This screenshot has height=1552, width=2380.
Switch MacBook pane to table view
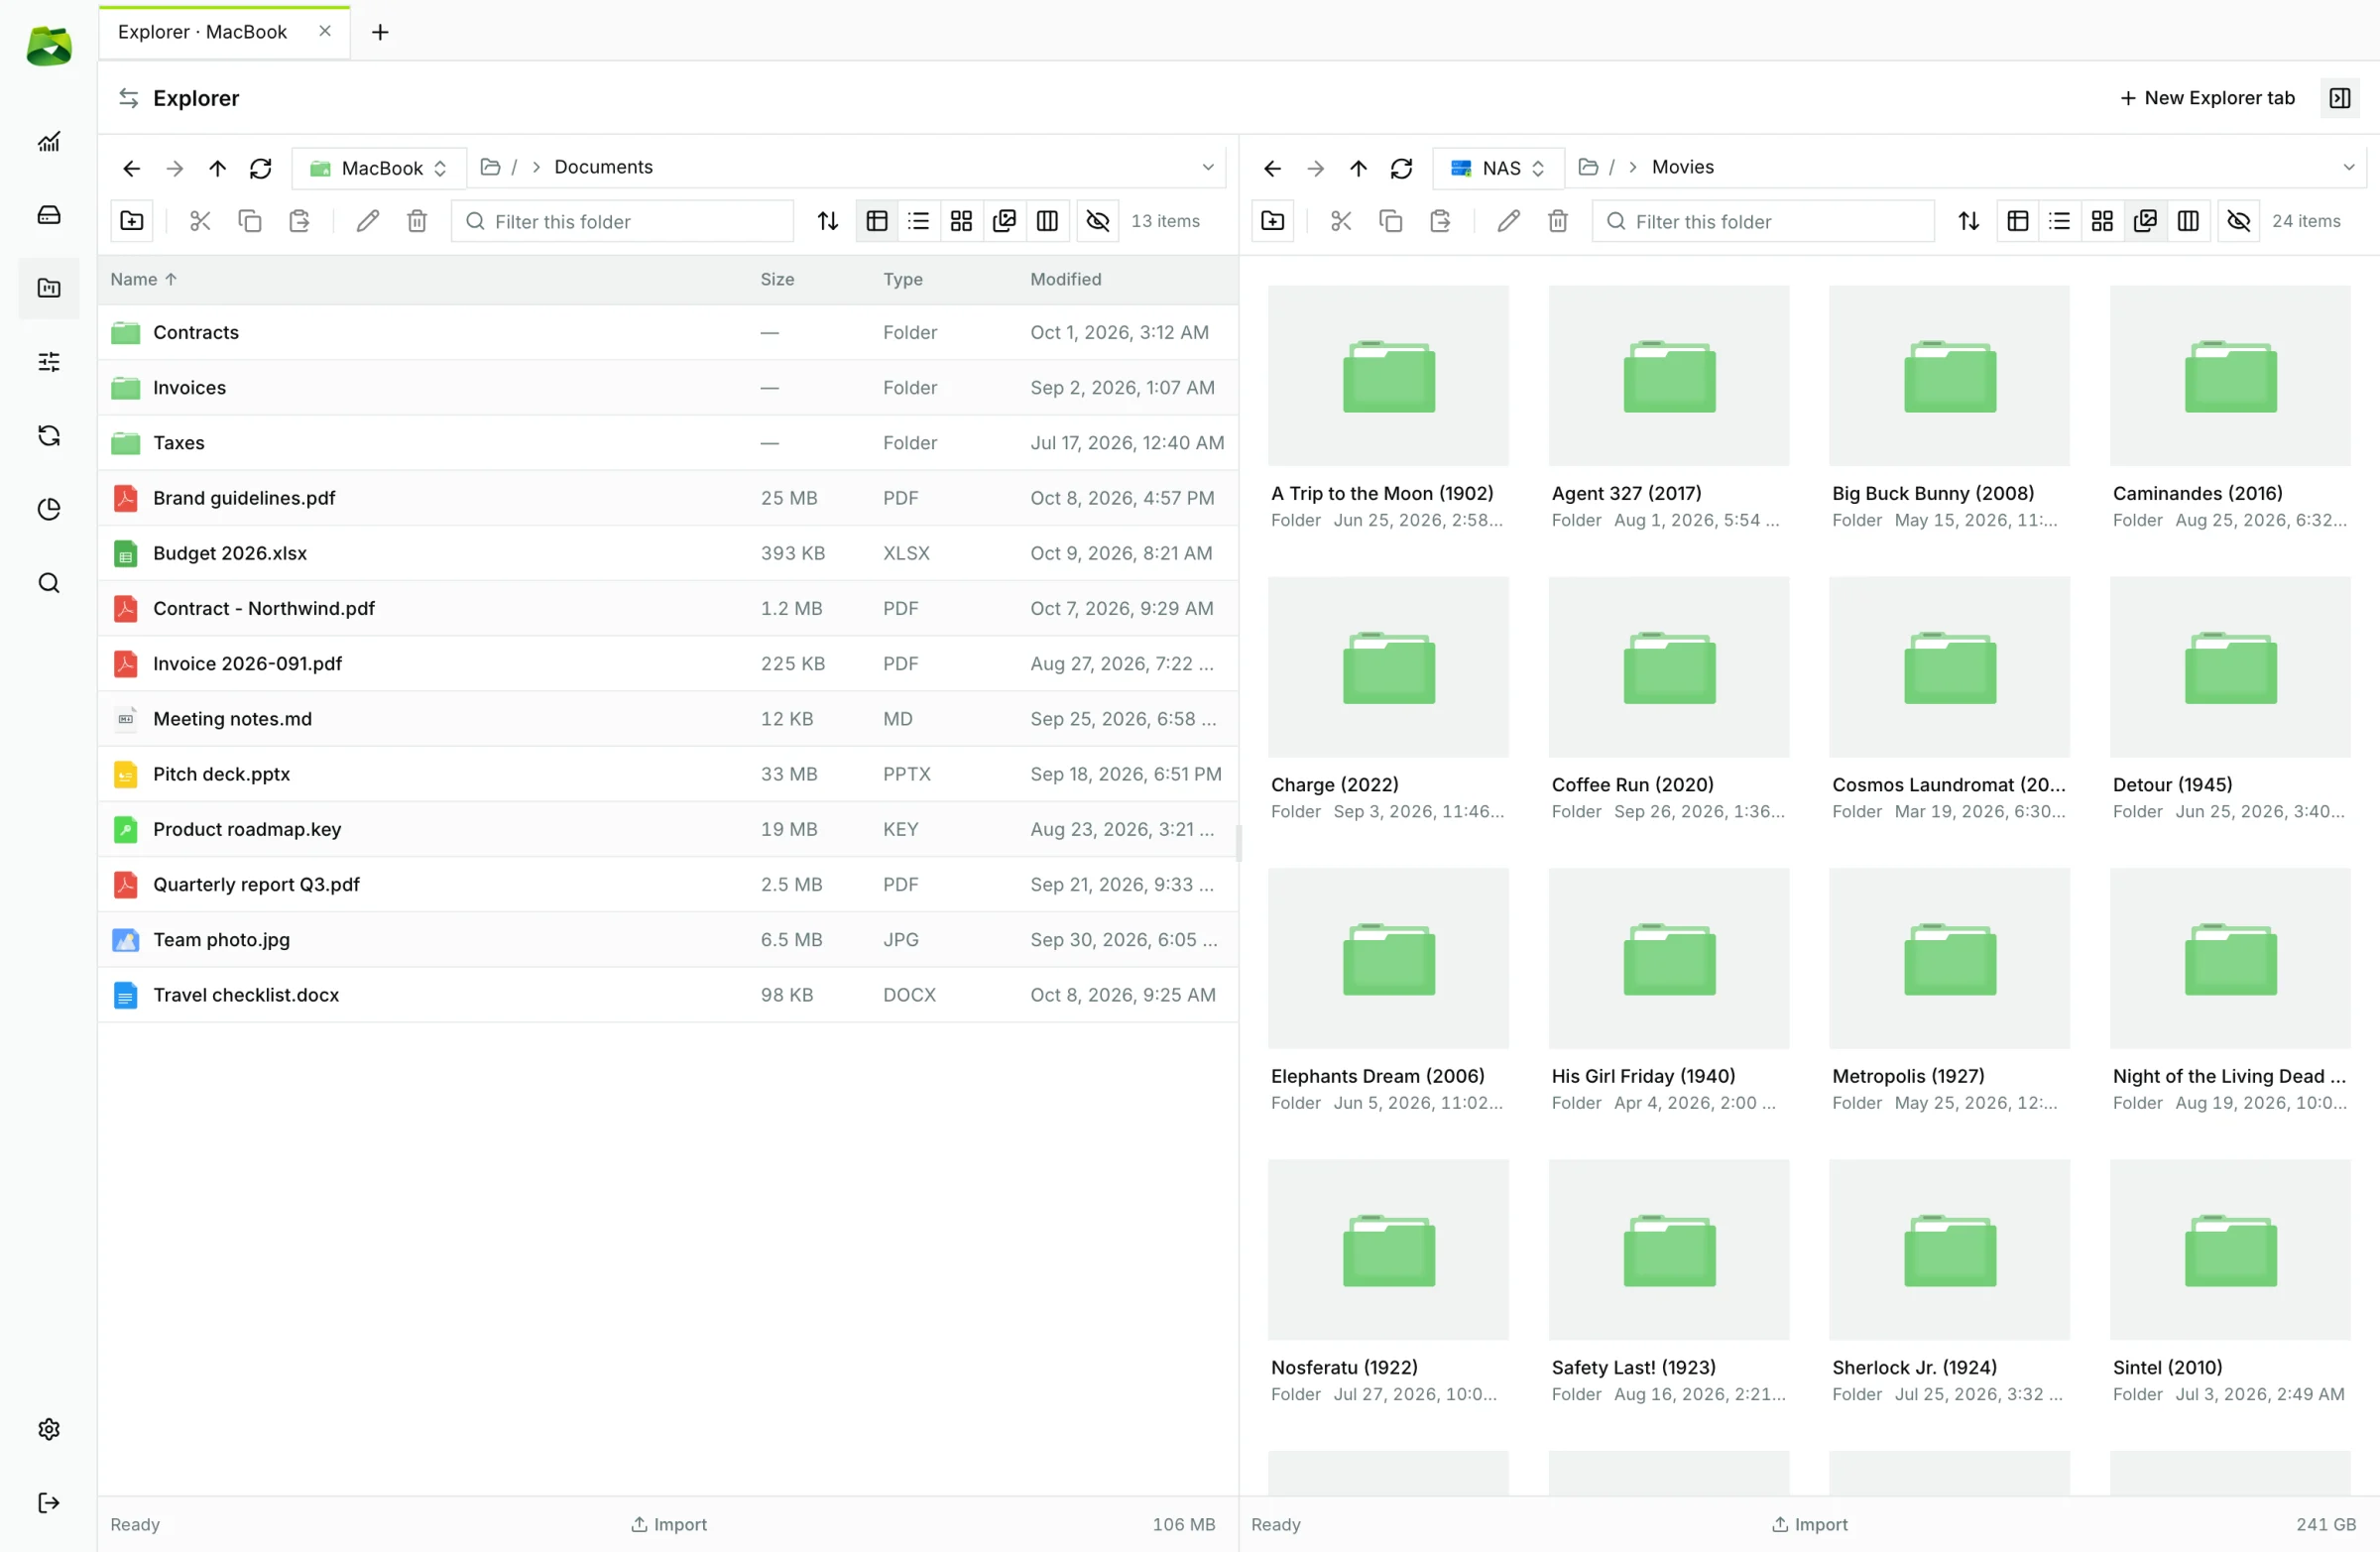coord(877,221)
